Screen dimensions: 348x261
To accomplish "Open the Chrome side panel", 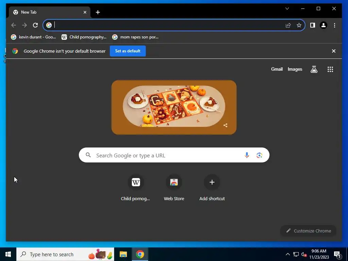I will [x=313, y=25].
